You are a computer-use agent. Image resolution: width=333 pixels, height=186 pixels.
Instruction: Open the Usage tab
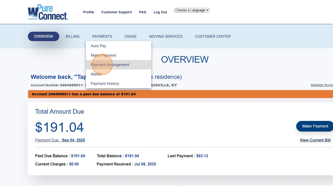click(x=130, y=36)
